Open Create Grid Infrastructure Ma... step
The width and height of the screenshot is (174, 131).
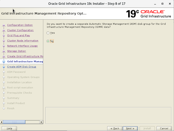(25, 56)
